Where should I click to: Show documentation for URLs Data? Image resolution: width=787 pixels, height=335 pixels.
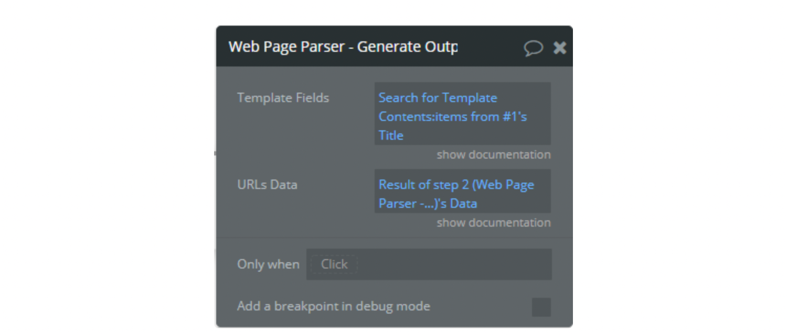point(494,222)
